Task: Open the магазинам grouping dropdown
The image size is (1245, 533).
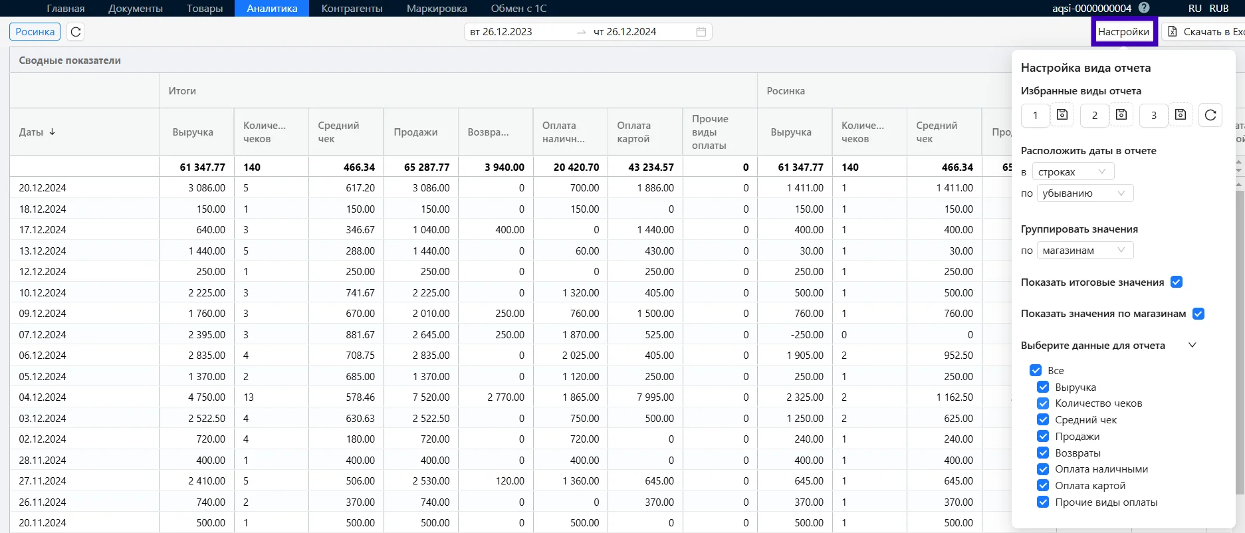Action: tap(1085, 251)
